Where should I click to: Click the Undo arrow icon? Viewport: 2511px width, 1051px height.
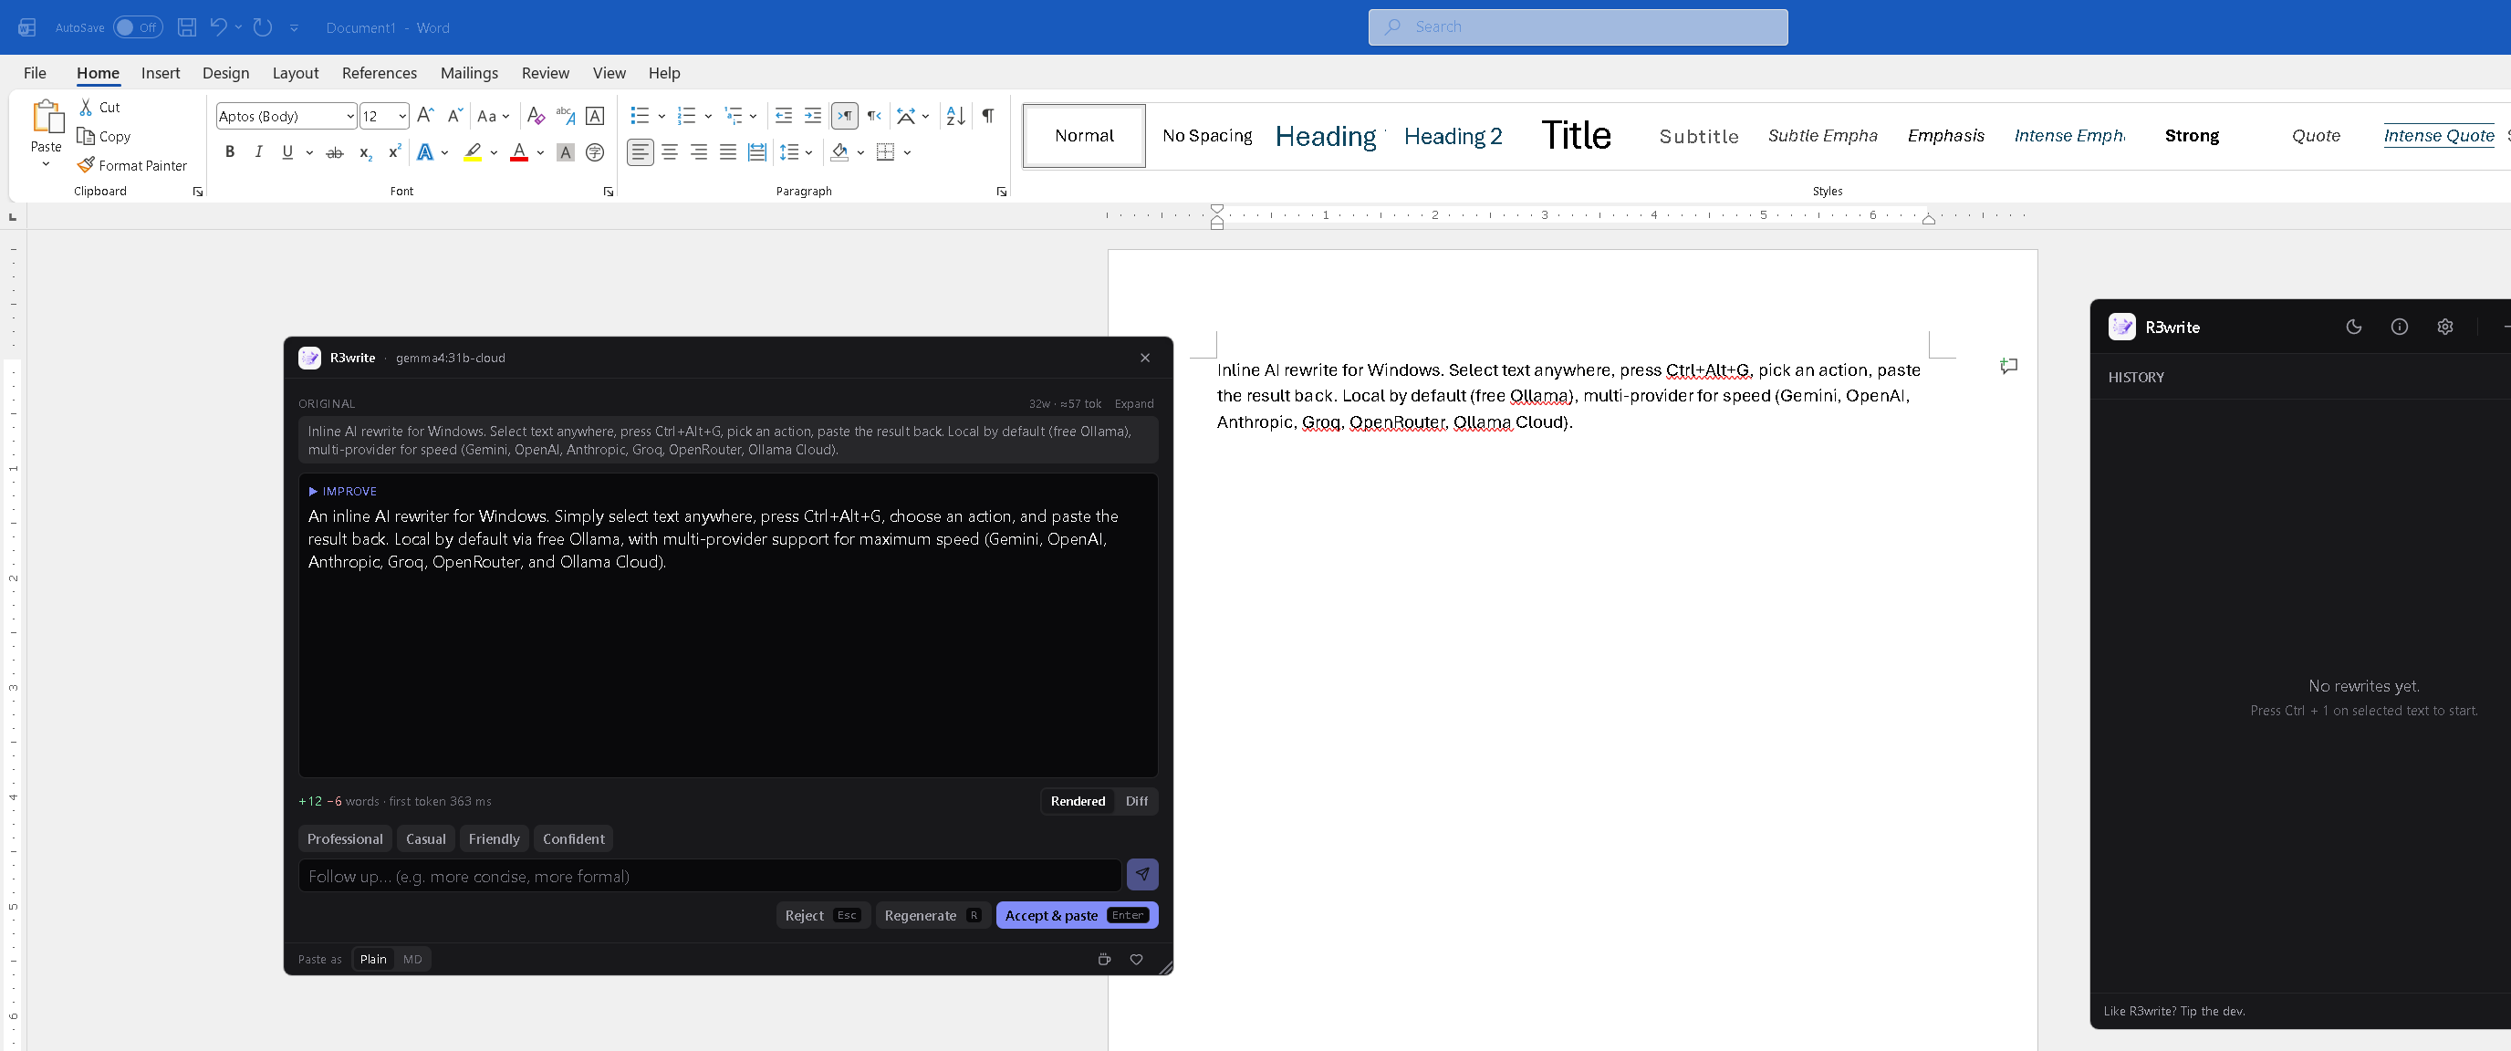tap(218, 27)
